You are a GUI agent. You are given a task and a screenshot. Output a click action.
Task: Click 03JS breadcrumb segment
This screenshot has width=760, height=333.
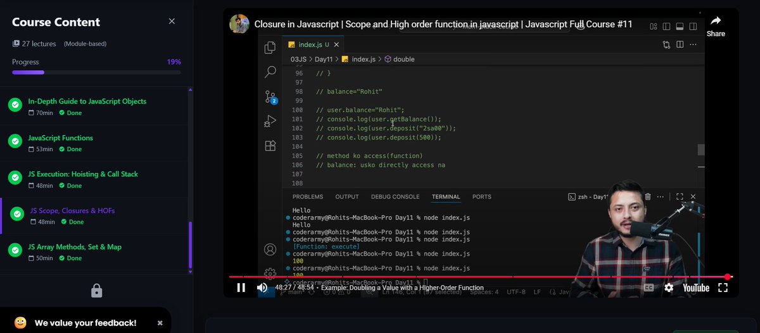[x=298, y=59]
